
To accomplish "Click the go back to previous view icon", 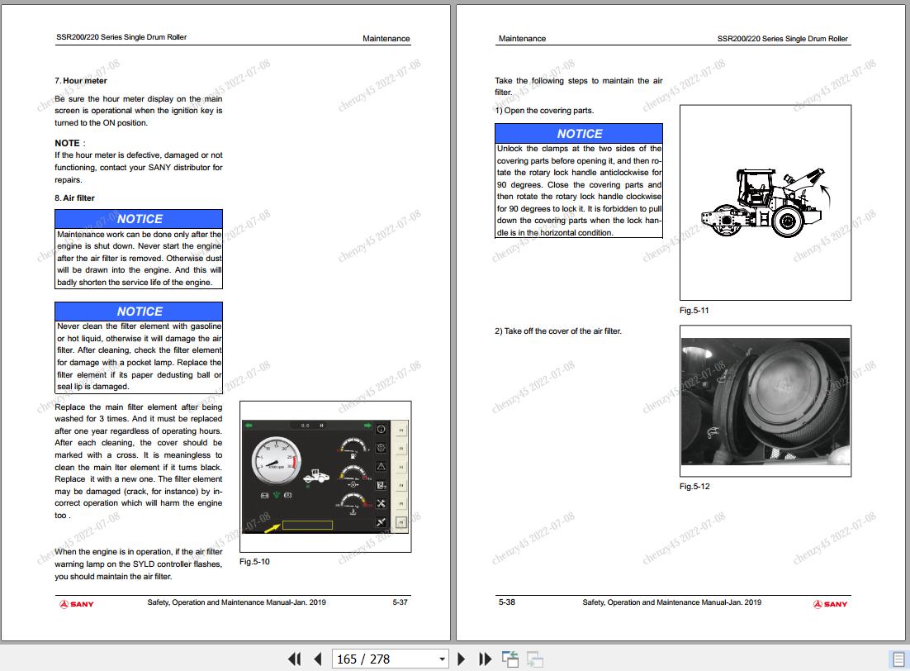I will (x=510, y=659).
